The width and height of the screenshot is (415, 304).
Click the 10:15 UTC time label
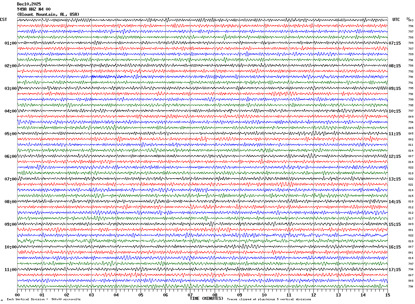[x=395, y=111]
